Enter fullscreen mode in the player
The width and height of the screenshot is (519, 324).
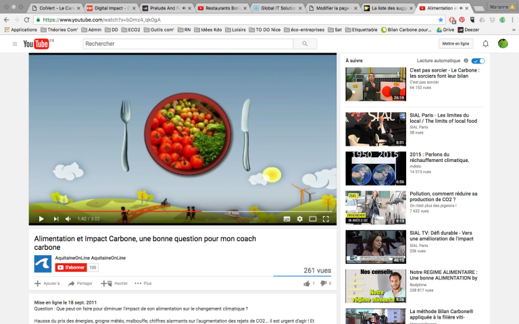pos(326,219)
